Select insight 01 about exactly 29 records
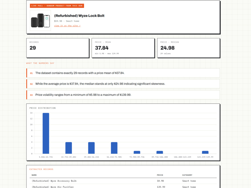Image resolution: width=251 pixels, height=188 pixels. tap(123, 73)
